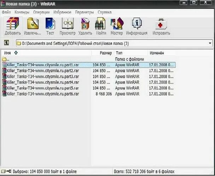215x176 pixels.
Task: Close the WinRAR window
Action: (x=206, y=2)
